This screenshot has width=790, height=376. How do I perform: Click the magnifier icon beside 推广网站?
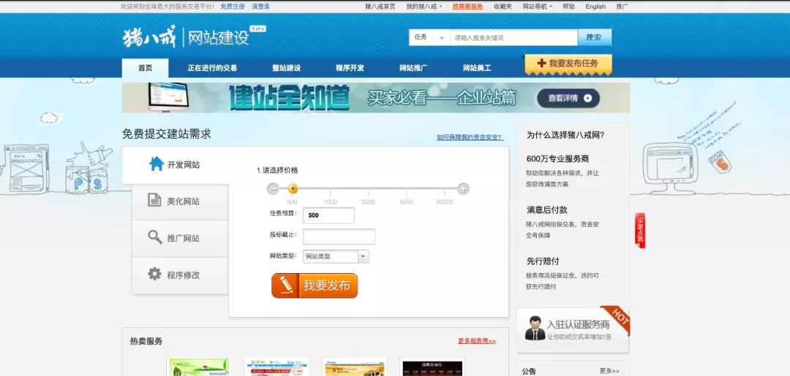[x=154, y=237]
